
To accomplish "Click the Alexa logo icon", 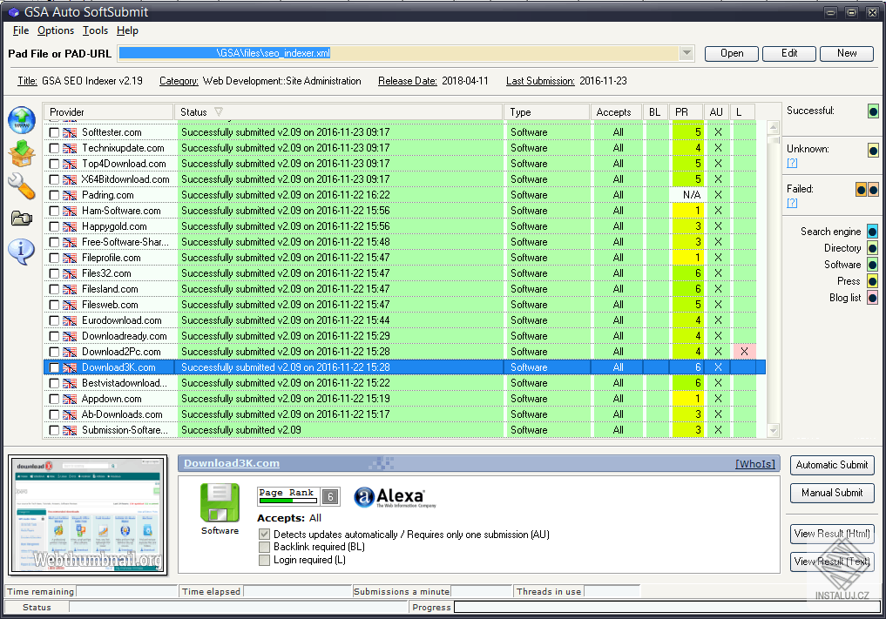I will click(395, 497).
